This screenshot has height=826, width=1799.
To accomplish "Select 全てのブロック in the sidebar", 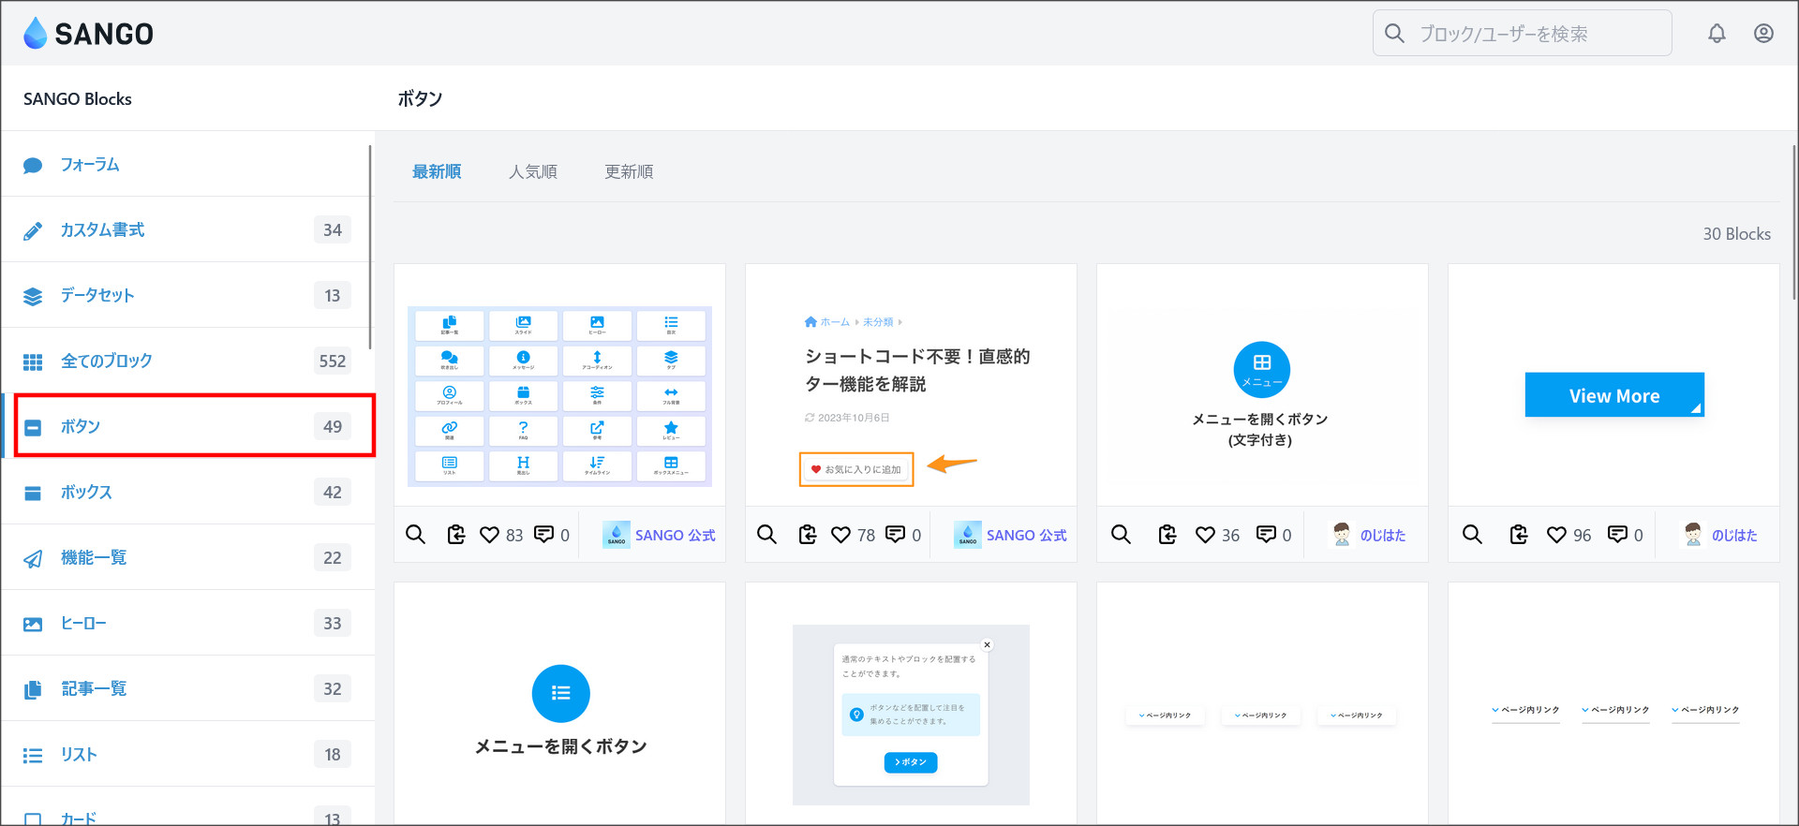I will 106,361.
